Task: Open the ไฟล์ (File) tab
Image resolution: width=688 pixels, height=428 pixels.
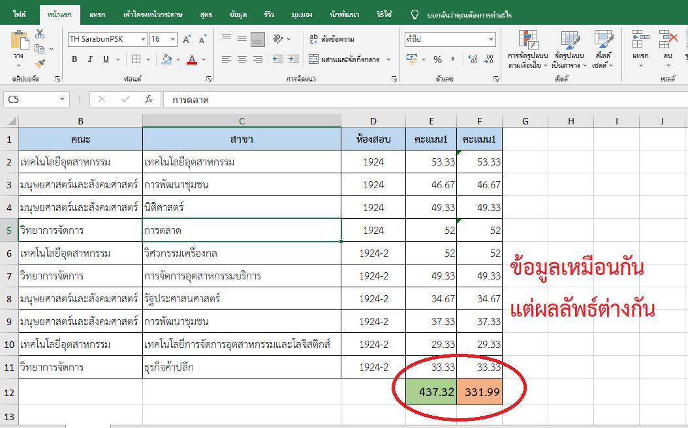Action: point(20,14)
